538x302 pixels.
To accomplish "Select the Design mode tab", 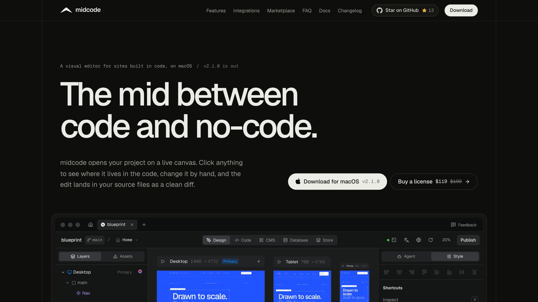I will click(x=216, y=240).
